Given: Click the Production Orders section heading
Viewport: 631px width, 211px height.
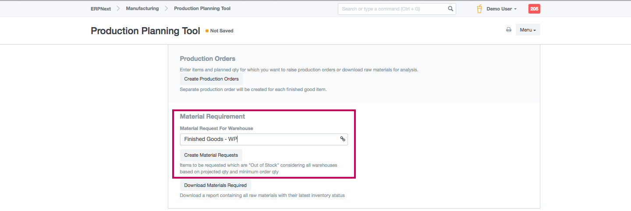Looking at the screenshot, I should (x=207, y=59).
